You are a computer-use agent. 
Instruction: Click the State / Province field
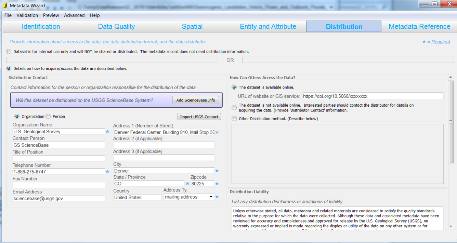pos(149,184)
